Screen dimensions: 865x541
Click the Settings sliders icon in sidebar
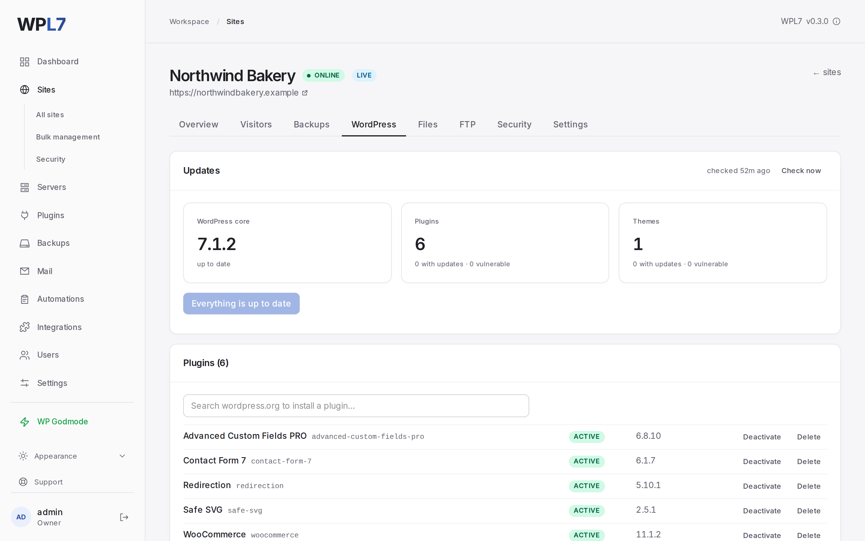click(24, 383)
